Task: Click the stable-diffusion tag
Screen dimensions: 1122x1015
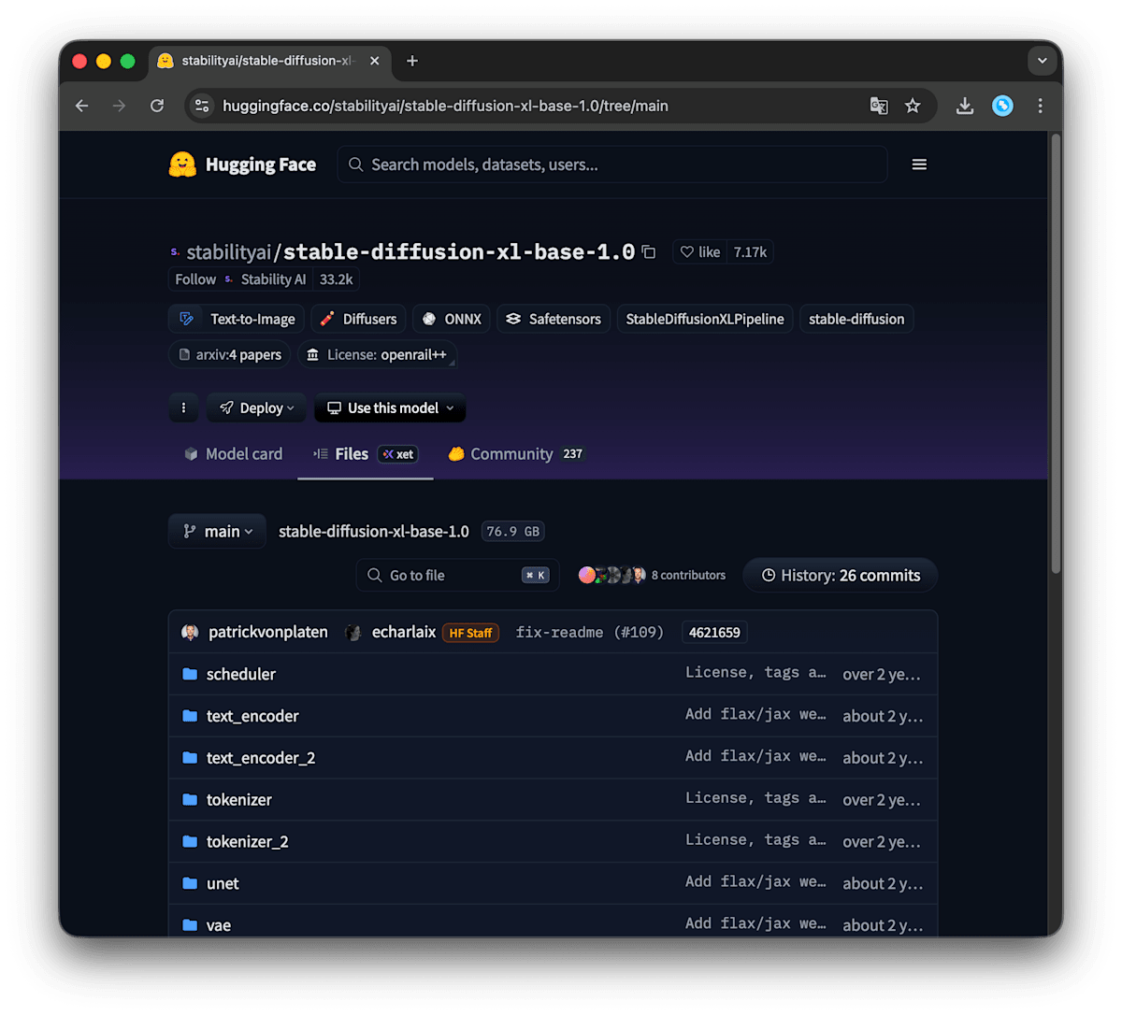Action: coord(856,319)
